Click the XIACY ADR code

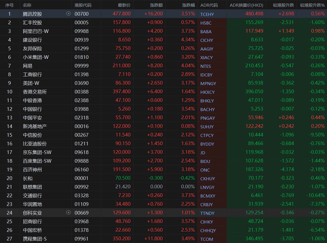pos(207,57)
